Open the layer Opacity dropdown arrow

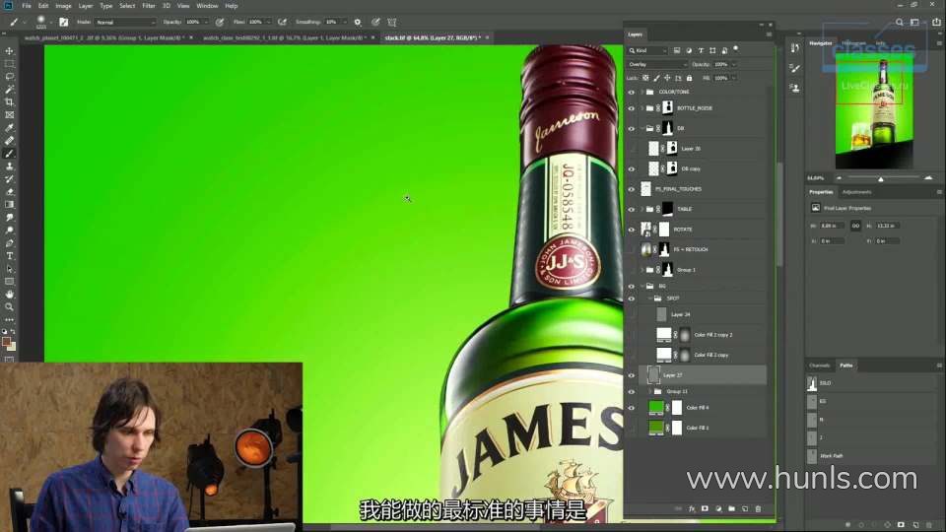point(733,64)
